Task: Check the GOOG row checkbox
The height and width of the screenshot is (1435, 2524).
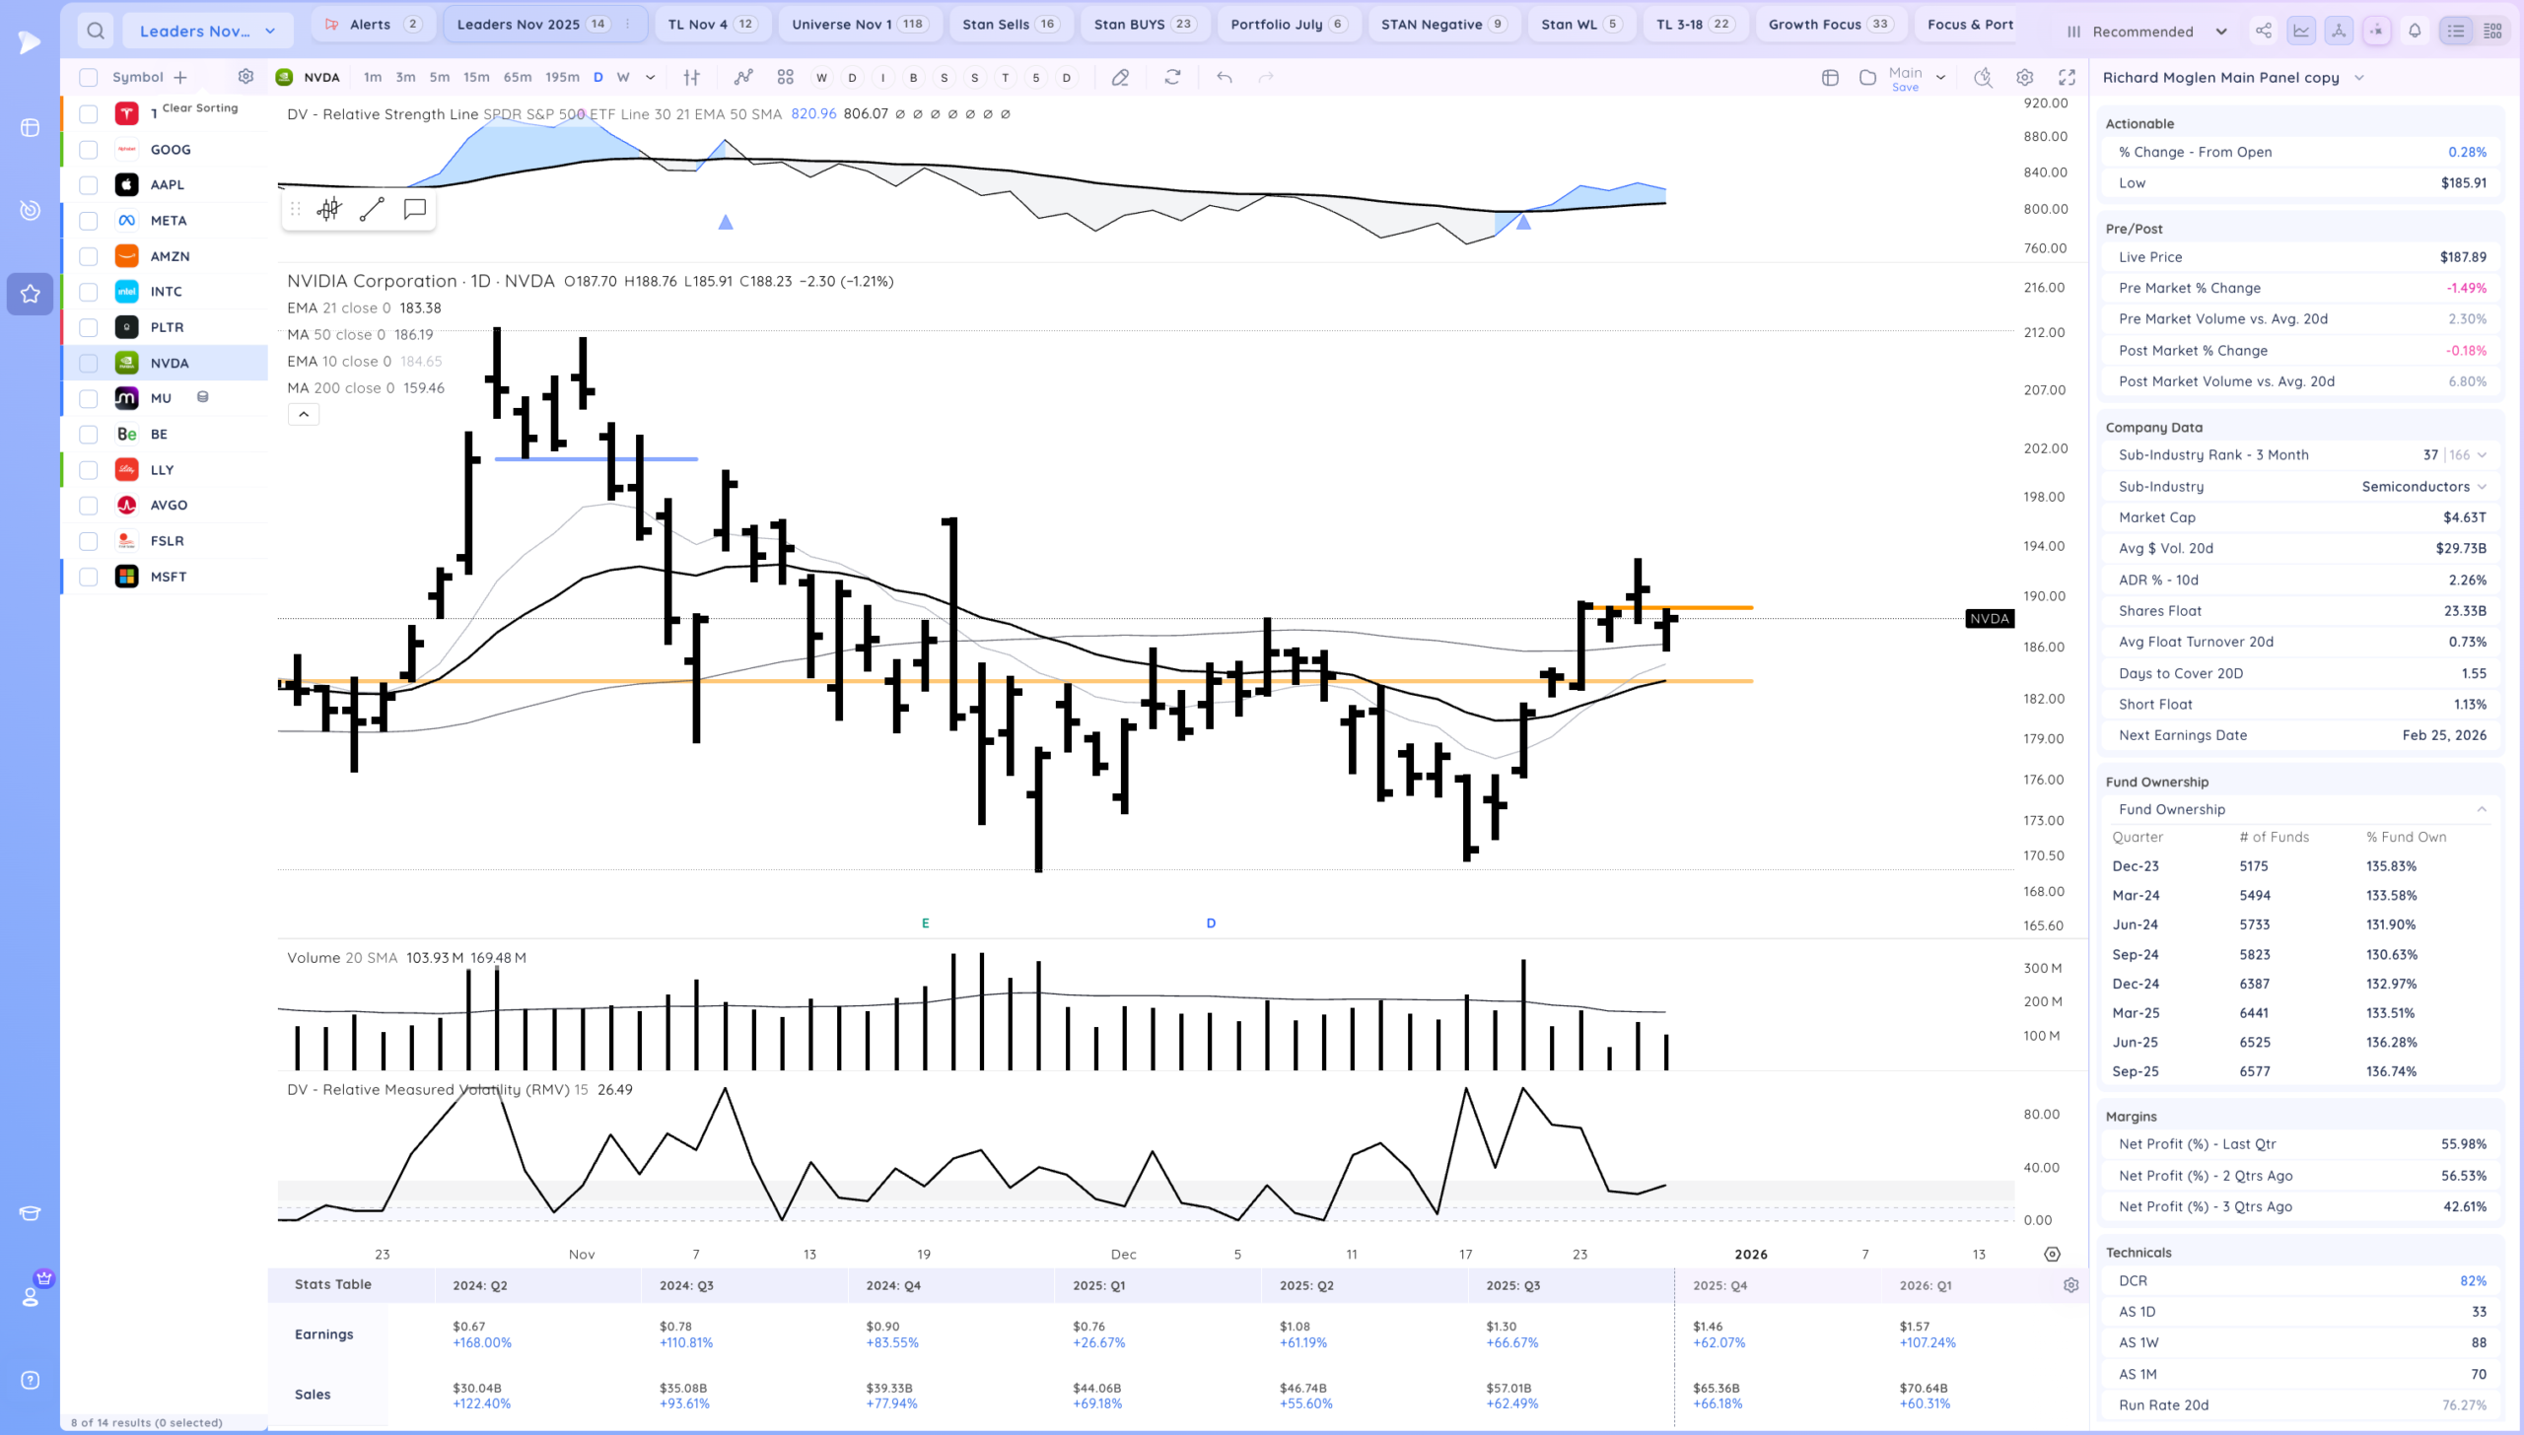Action: [x=89, y=150]
